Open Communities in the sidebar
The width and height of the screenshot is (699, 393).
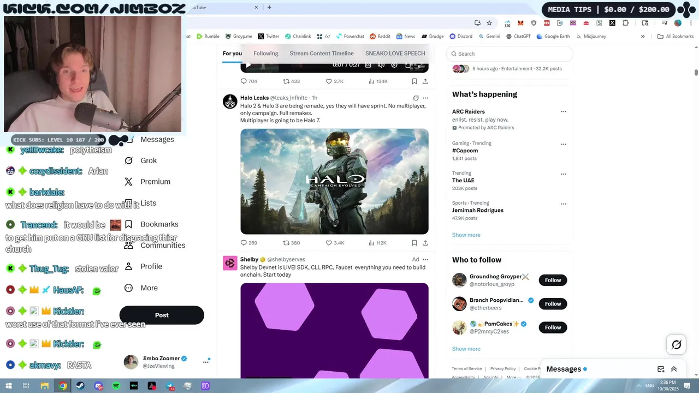coord(155,245)
